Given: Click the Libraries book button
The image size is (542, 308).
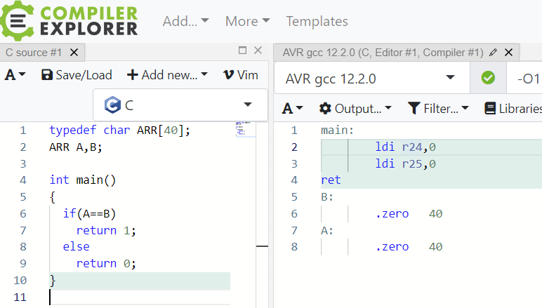Looking at the screenshot, I should [513, 109].
